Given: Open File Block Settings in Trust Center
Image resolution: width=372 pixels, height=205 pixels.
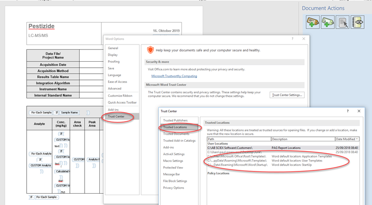Looking at the screenshot, I should pos(175,181).
